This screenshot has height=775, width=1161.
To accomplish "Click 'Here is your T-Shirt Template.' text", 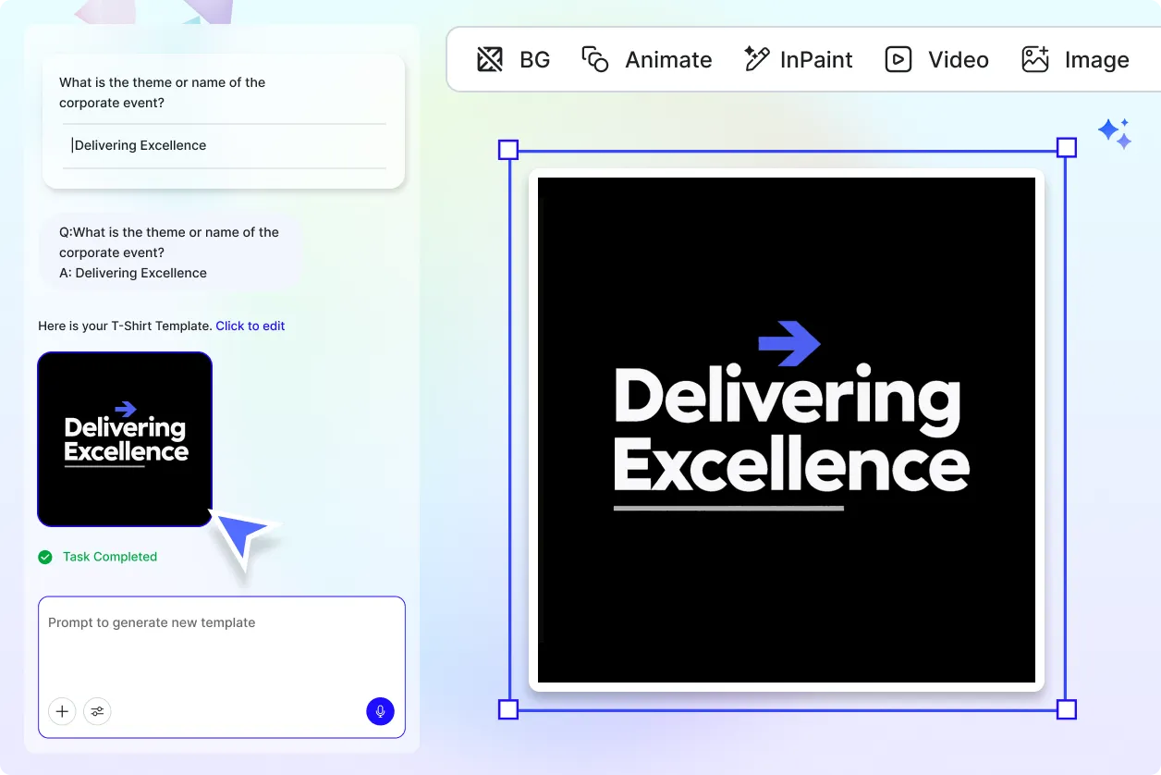I will click(x=125, y=326).
